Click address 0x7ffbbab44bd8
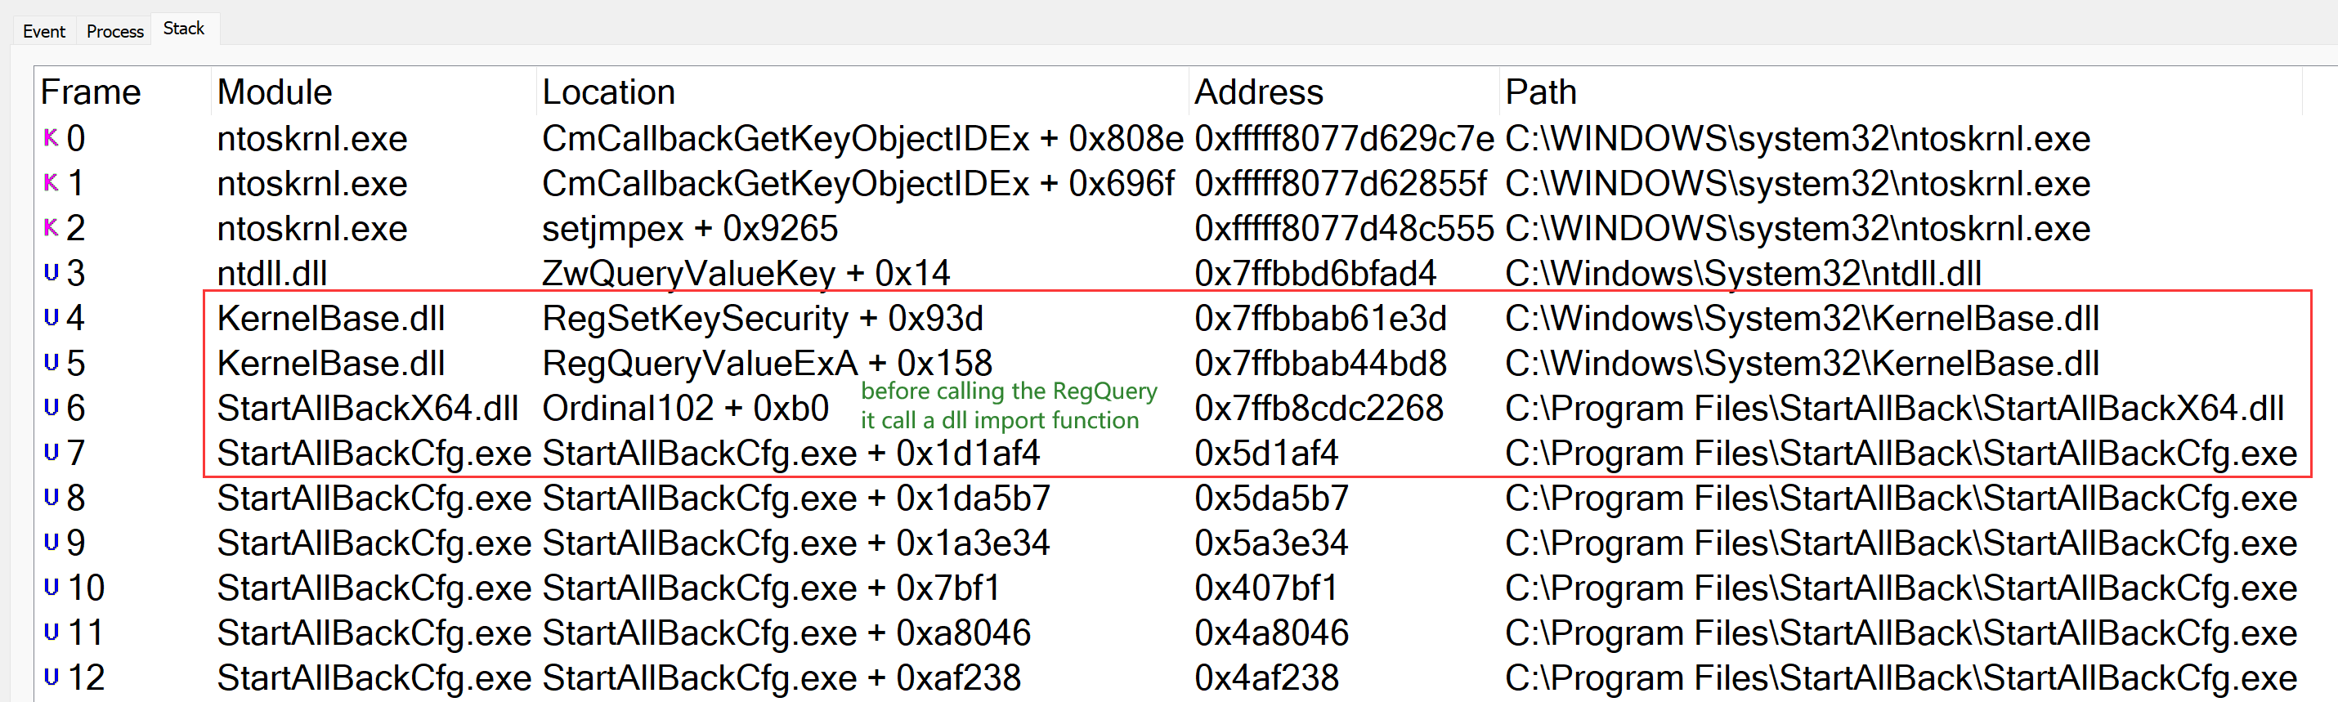Image resolution: width=2338 pixels, height=702 pixels. tap(1320, 364)
